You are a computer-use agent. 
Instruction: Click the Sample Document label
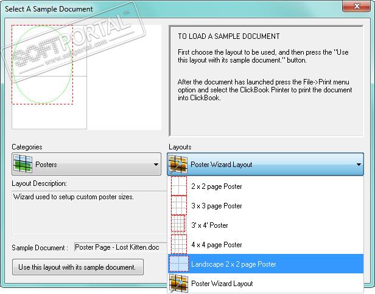40,248
